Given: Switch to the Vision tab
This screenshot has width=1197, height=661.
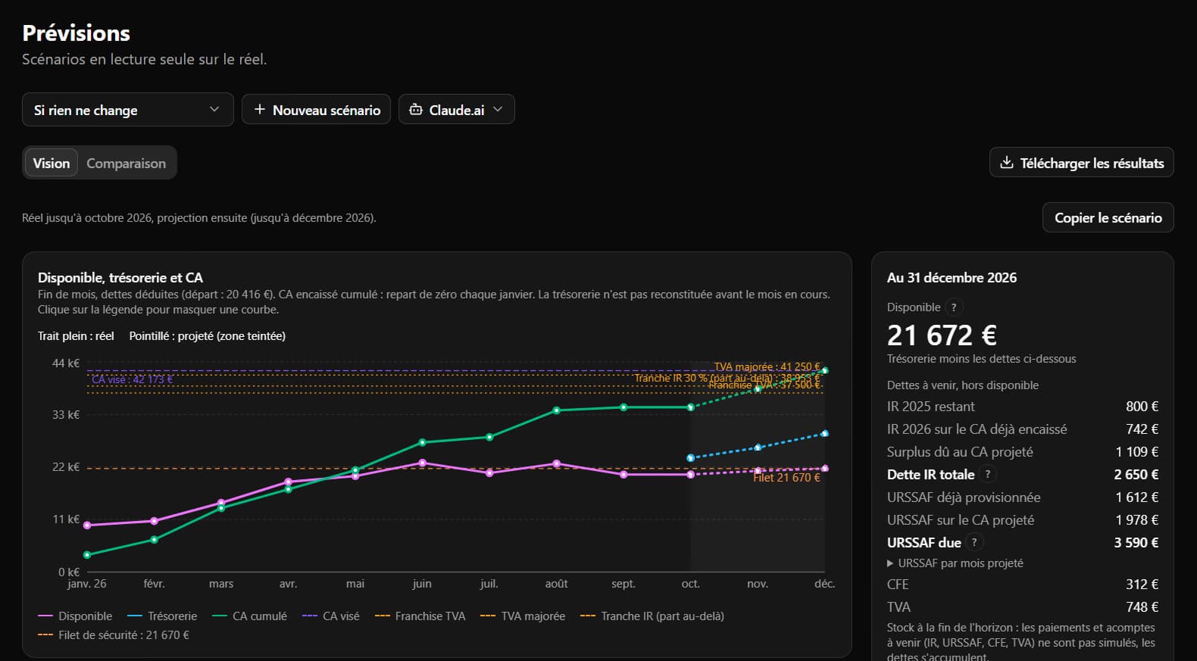Looking at the screenshot, I should 52,163.
